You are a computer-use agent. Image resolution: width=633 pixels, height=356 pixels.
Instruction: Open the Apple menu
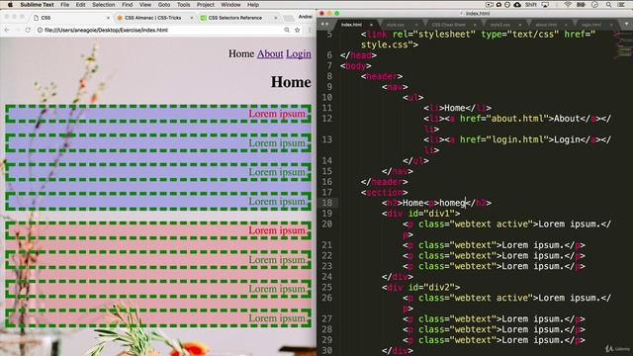point(10,5)
